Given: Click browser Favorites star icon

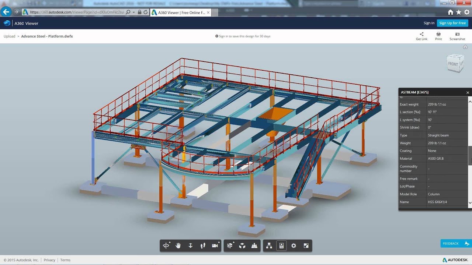Looking at the screenshot, I should [x=459, y=12].
